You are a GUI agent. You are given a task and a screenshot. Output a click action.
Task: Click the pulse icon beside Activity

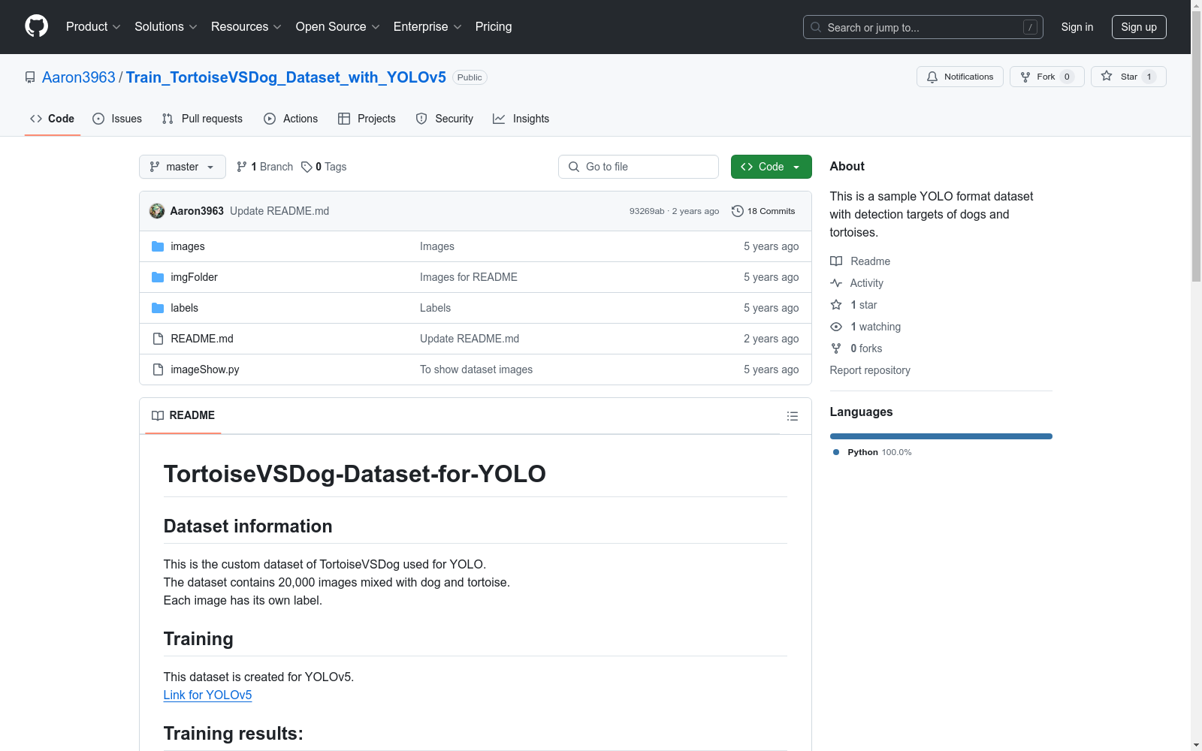coord(836,283)
